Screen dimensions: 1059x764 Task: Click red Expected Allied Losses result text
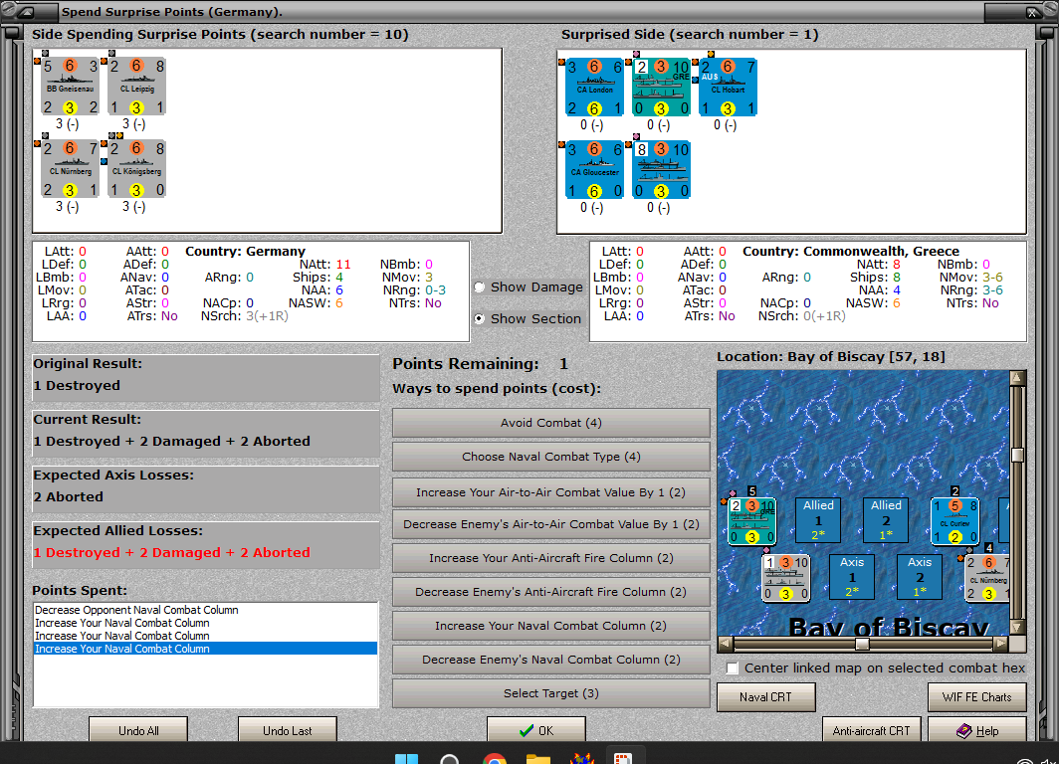(171, 553)
